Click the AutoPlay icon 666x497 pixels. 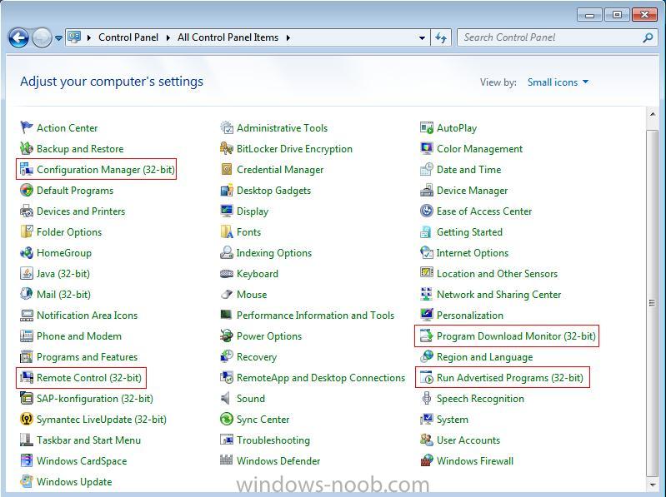coord(427,127)
